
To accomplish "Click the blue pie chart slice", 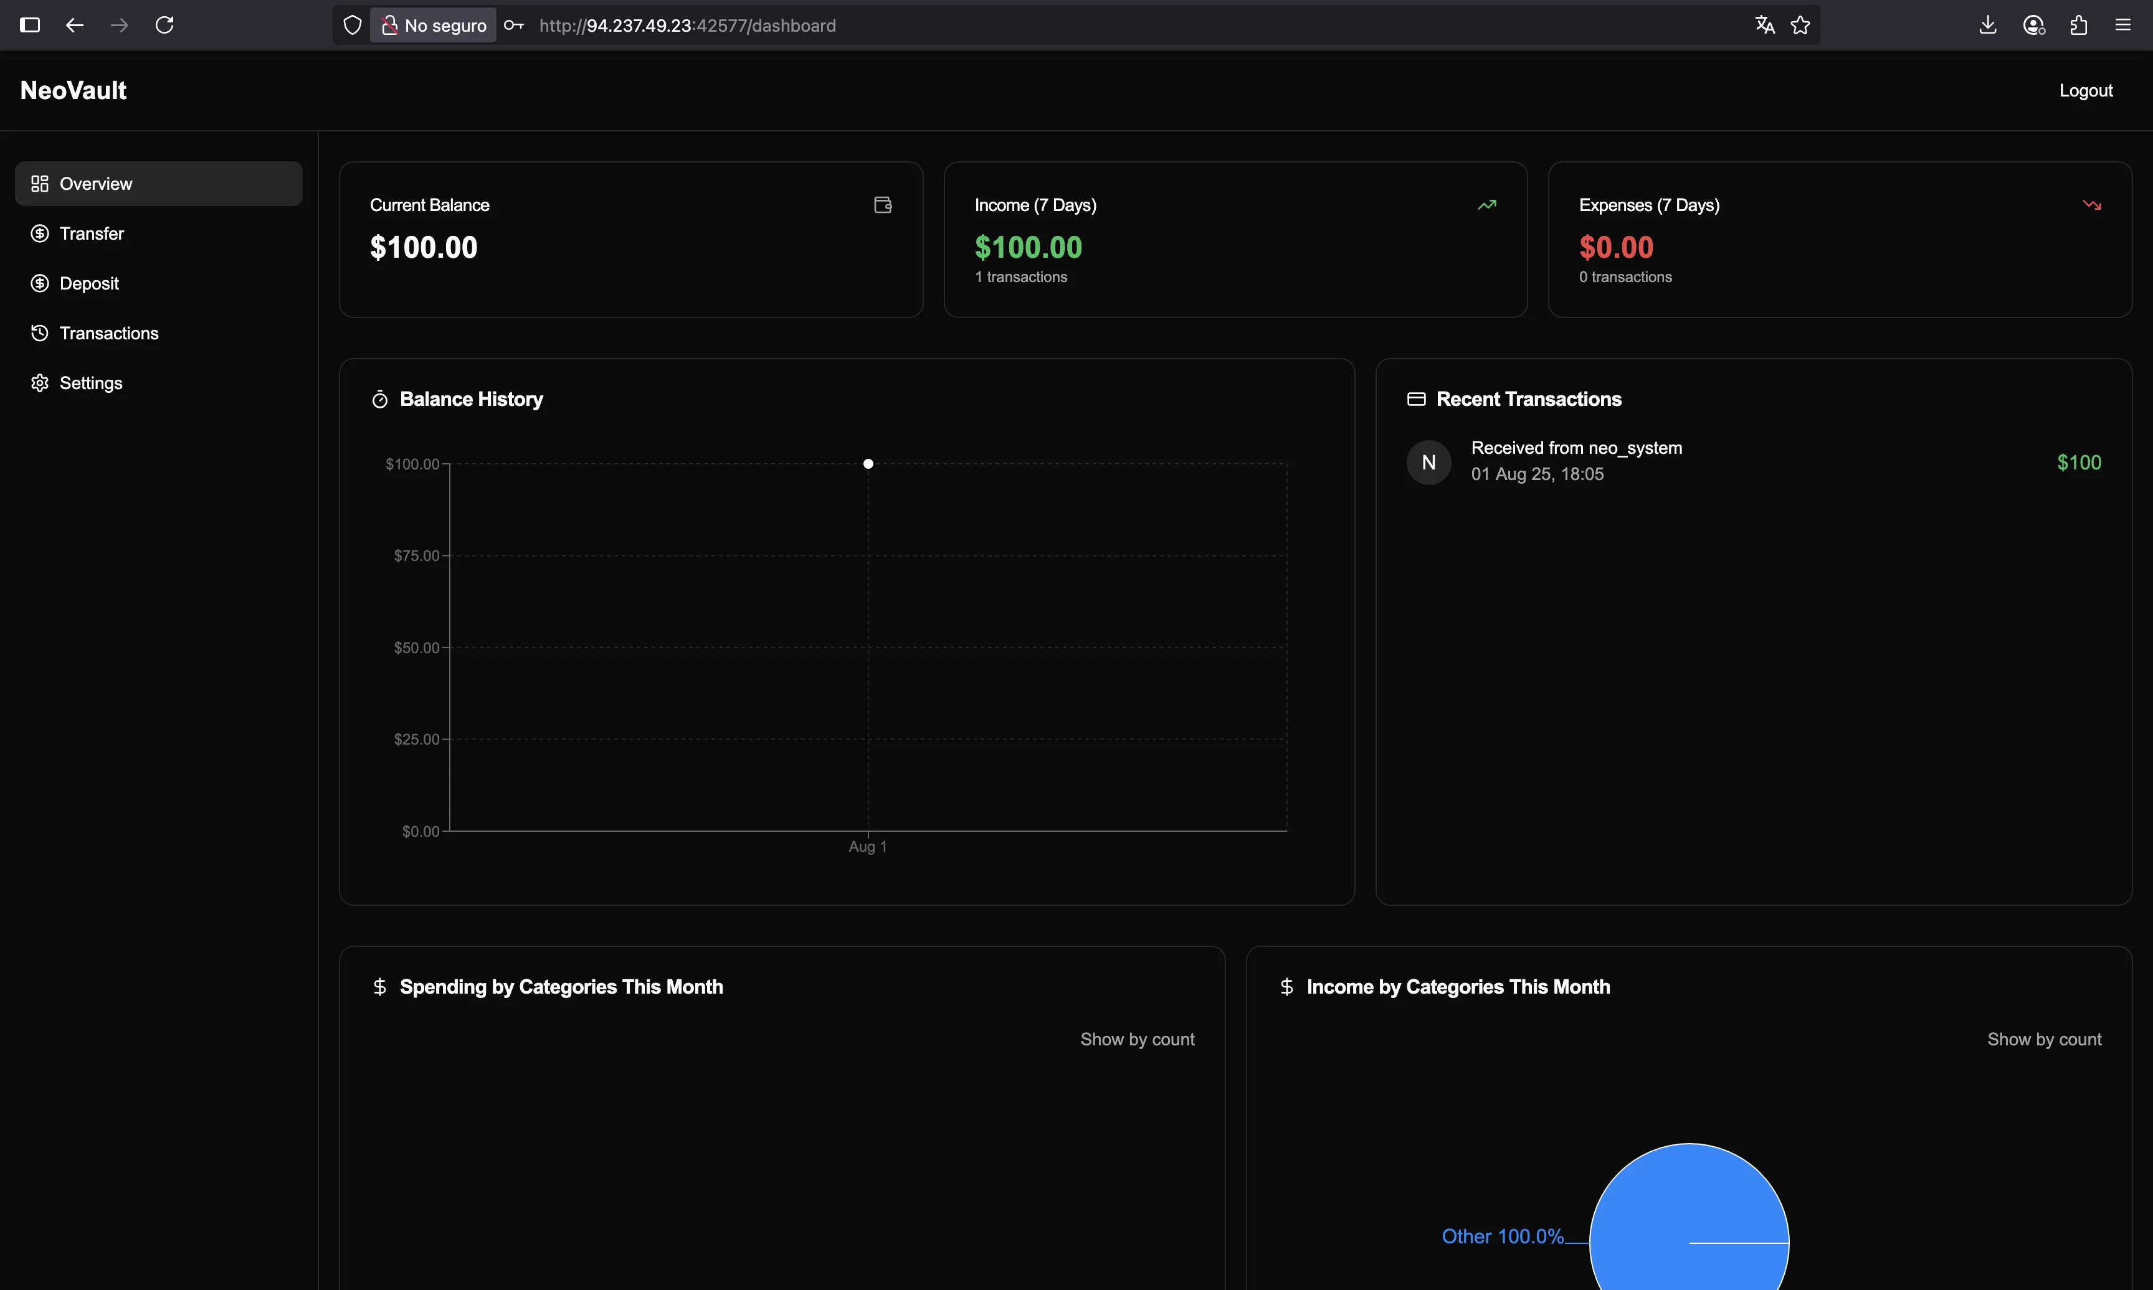I will [1689, 1217].
